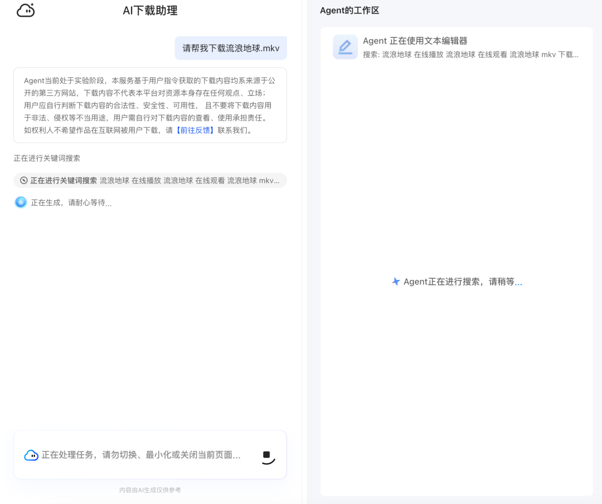This screenshot has height=504, width=602.
Task: Expand the 正在进行关键词搜索 status pill
Action: click(x=151, y=181)
